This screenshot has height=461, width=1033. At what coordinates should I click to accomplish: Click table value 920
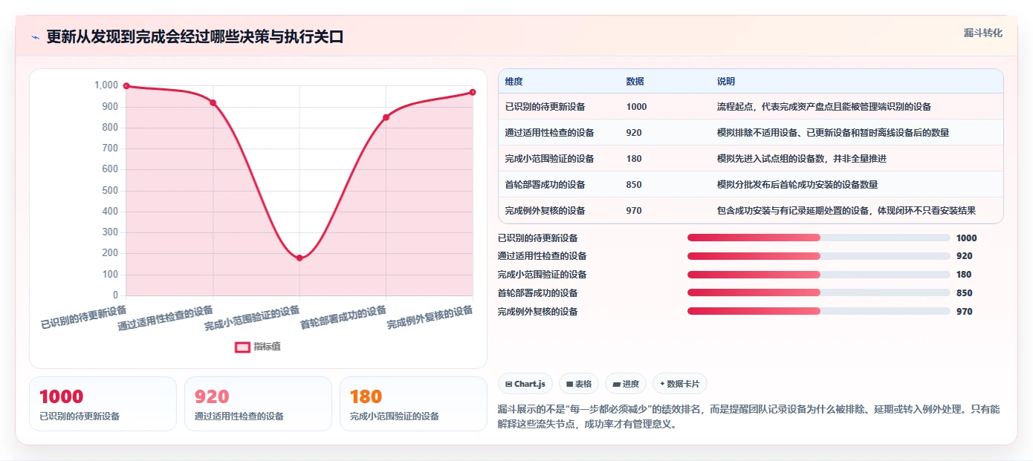pos(634,133)
